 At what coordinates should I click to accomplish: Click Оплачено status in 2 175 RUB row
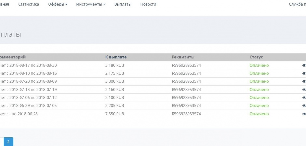point(259,73)
